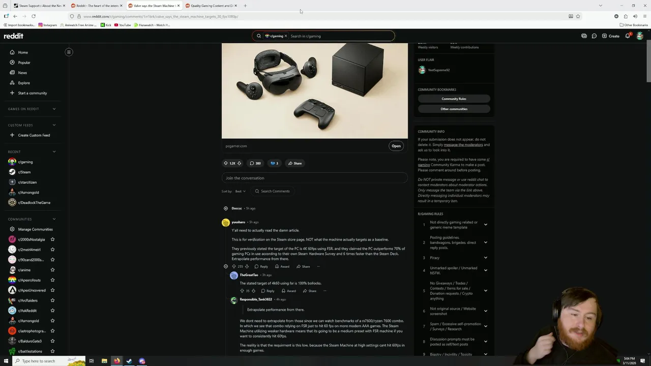Share TheGreatTao's comment
Viewport: 651px width, 366px height.
pyautogui.click(x=309, y=291)
